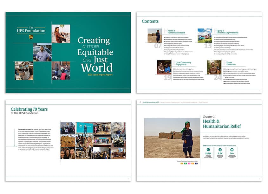Click the 2021 Social Impact Report subtitle
Viewport: 268px width, 194px height.
pyautogui.click(x=100, y=75)
